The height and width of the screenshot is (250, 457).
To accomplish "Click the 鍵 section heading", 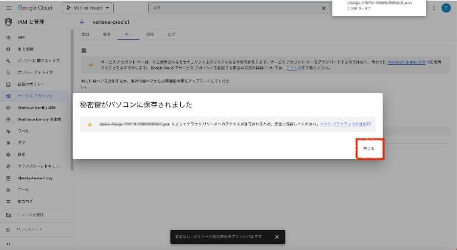I will tap(84, 50).
